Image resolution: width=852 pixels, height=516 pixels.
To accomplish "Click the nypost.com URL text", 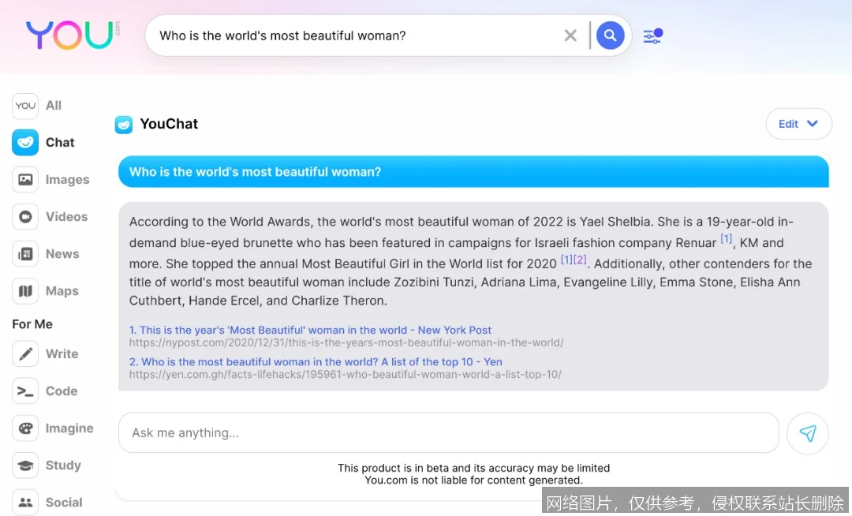I will click(x=346, y=342).
